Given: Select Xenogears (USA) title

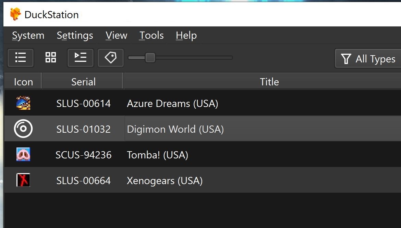Looking at the screenshot, I should coord(165,181).
